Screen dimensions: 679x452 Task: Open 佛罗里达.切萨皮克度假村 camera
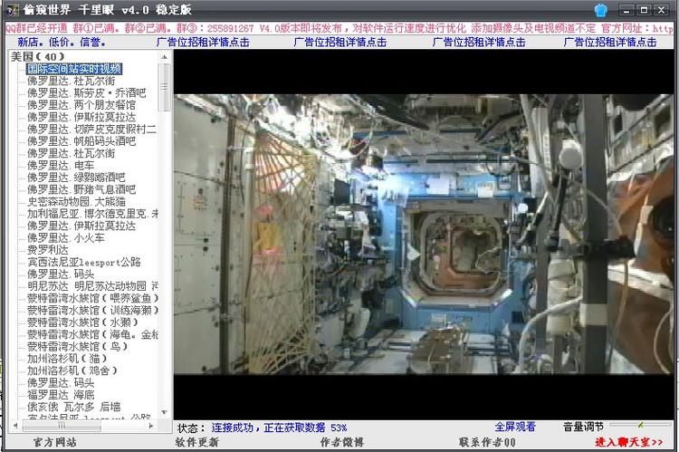pos(91,130)
